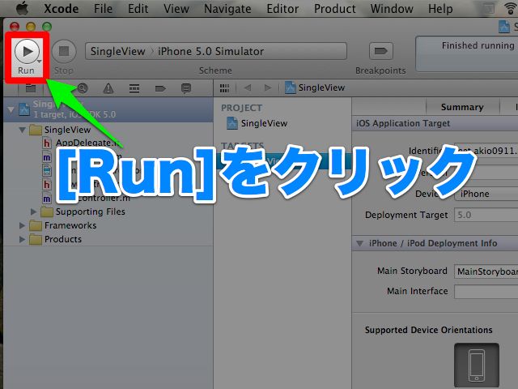Open the SingleView scheme selector
The height and width of the screenshot is (389, 518).
[118, 51]
